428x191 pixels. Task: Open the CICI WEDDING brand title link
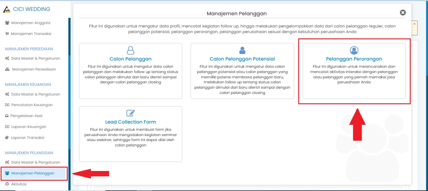32,9
